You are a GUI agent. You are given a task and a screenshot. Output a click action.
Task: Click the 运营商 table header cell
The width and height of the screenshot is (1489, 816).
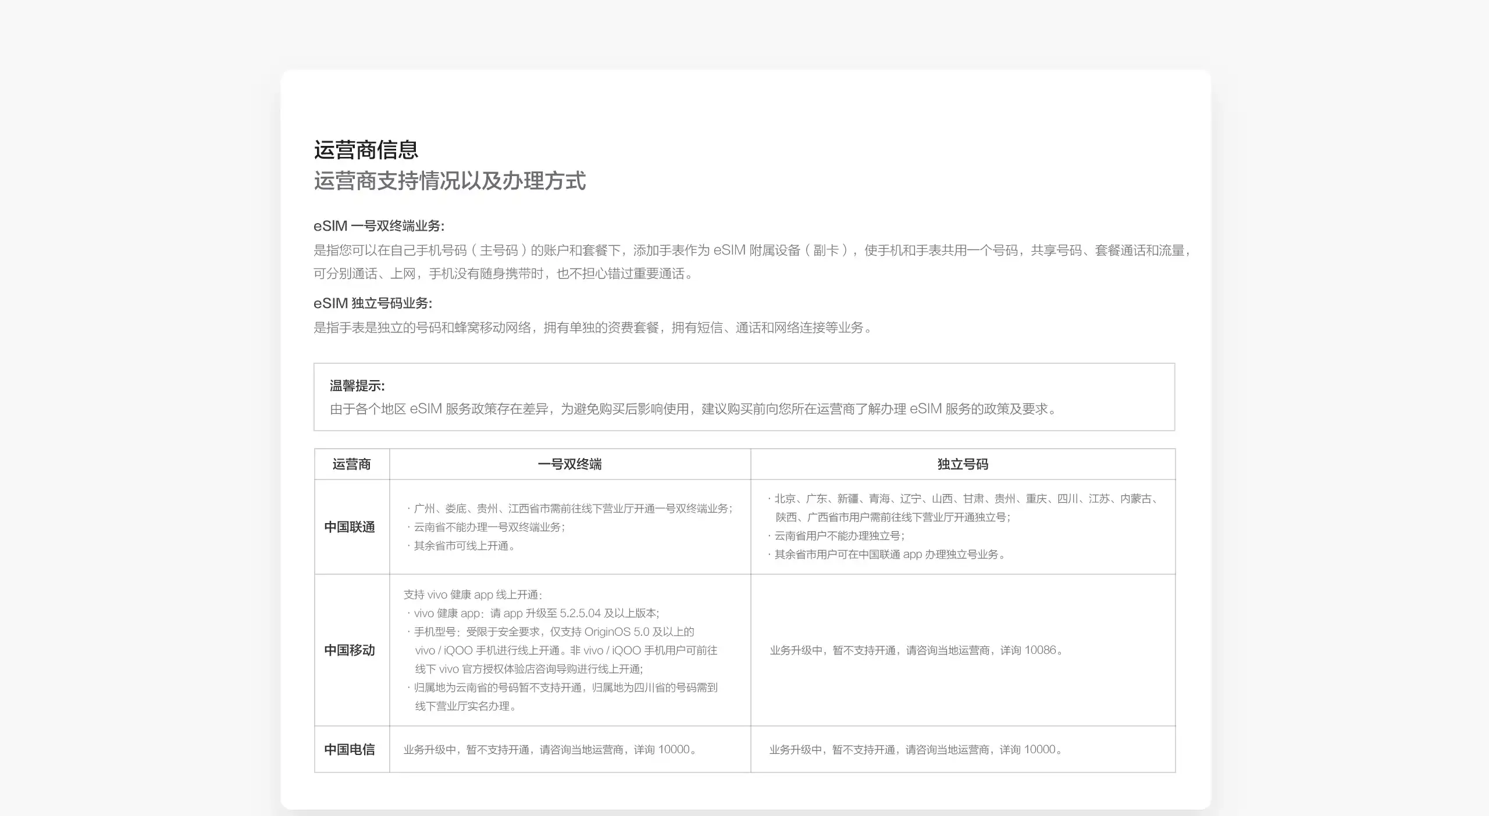351,464
